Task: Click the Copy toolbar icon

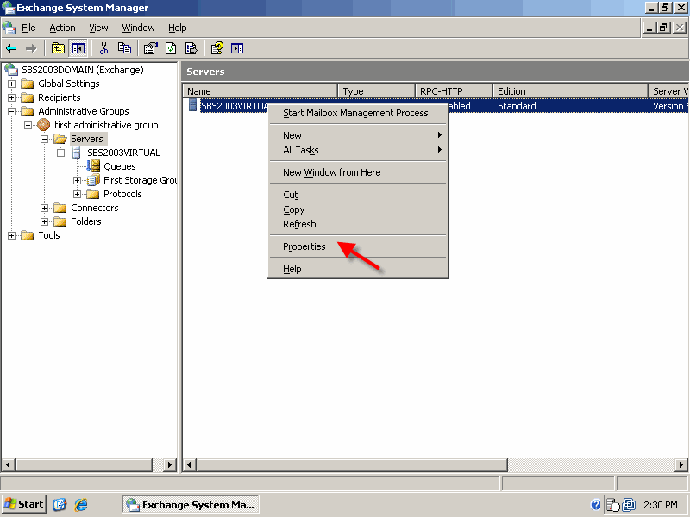Action: 124,48
